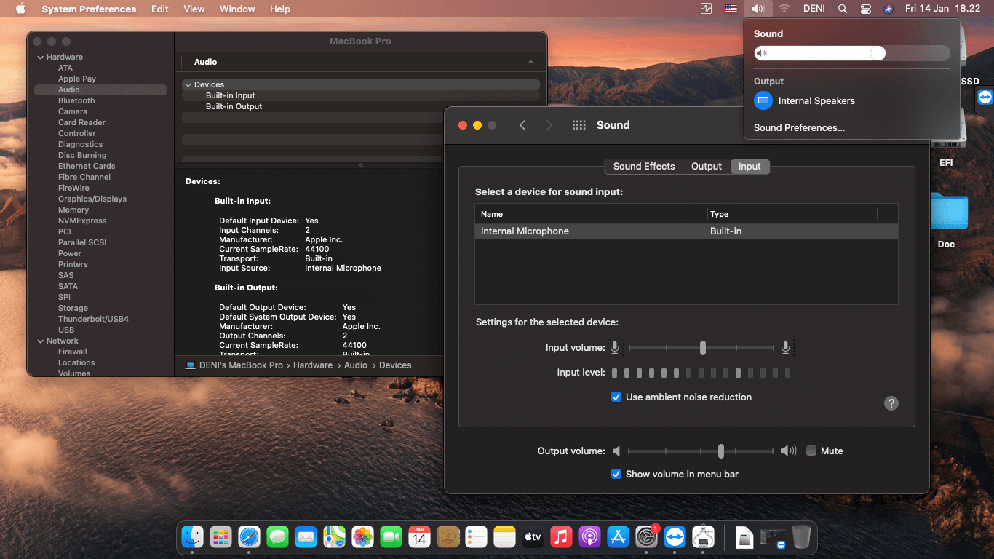Select Built-in Output in Devices list

(234, 106)
